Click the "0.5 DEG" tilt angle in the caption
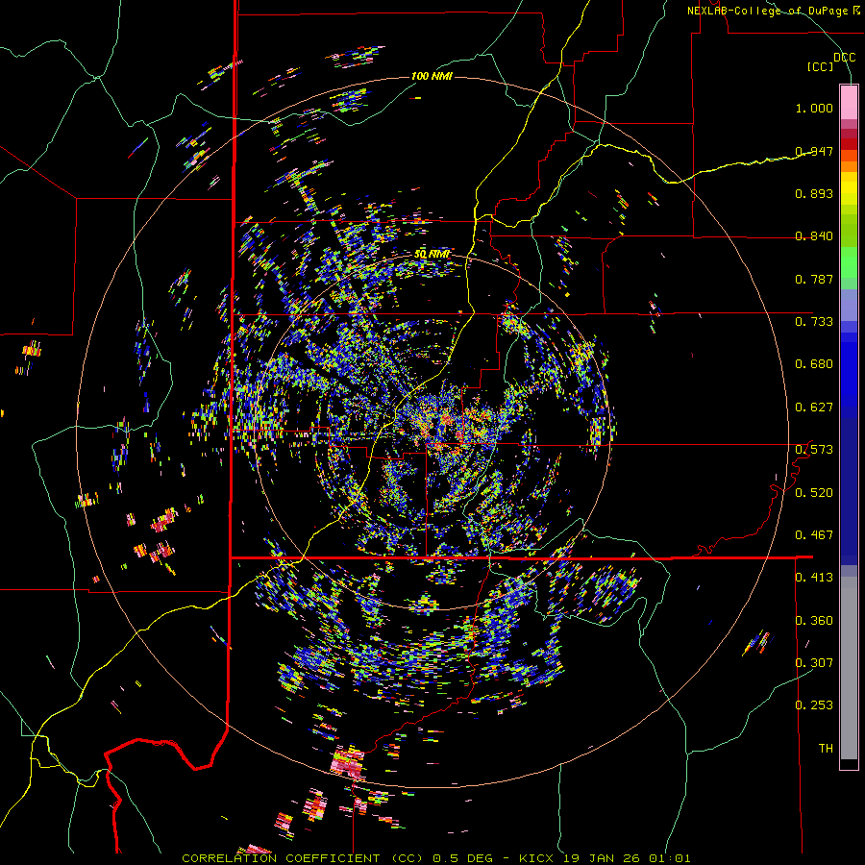The width and height of the screenshot is (865, 865). [x=461, y=858]
